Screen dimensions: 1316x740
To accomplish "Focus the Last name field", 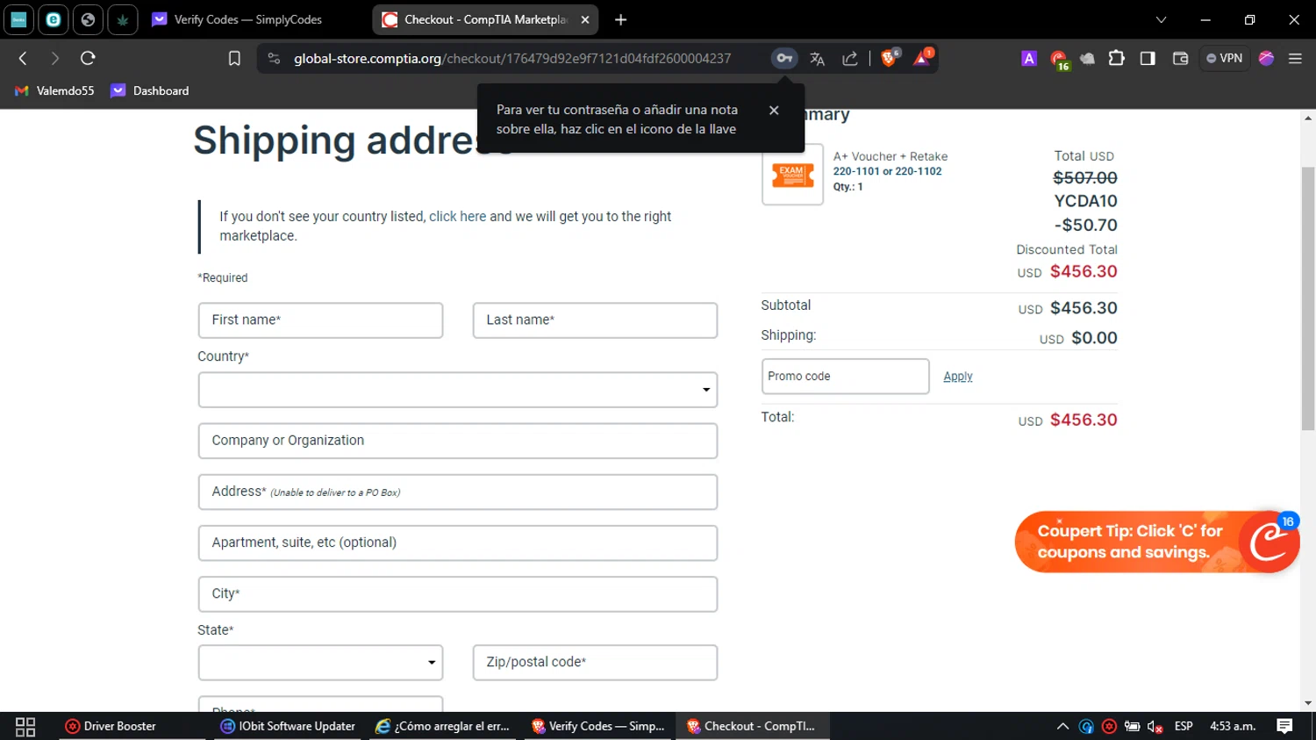I will click(595, 320).
